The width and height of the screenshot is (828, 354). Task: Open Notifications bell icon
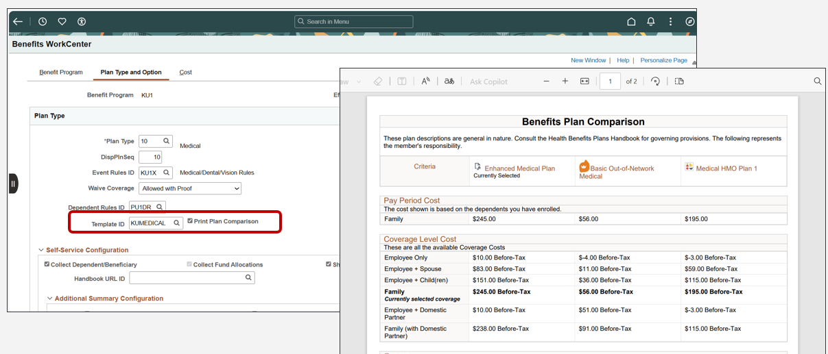coord(651,22)
